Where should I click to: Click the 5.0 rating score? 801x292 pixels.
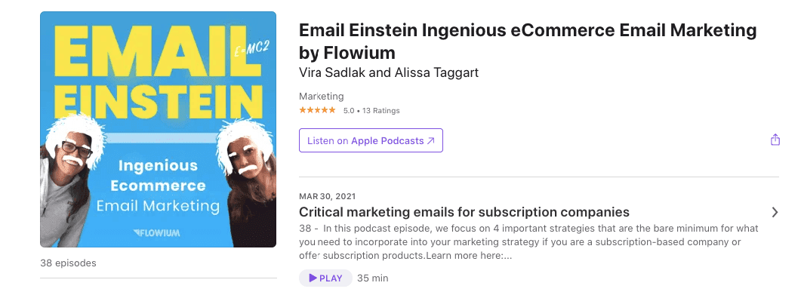pyautogui.click(x=348, y=110)
